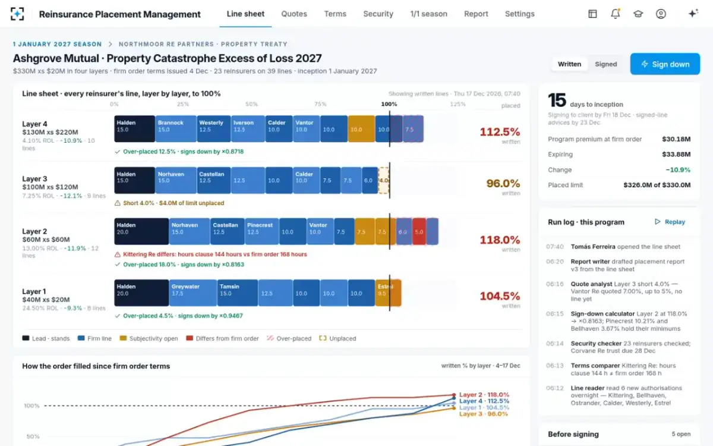Click the Lead · stands legend swatch
This screenshot has width=713, height=446.
26,338
